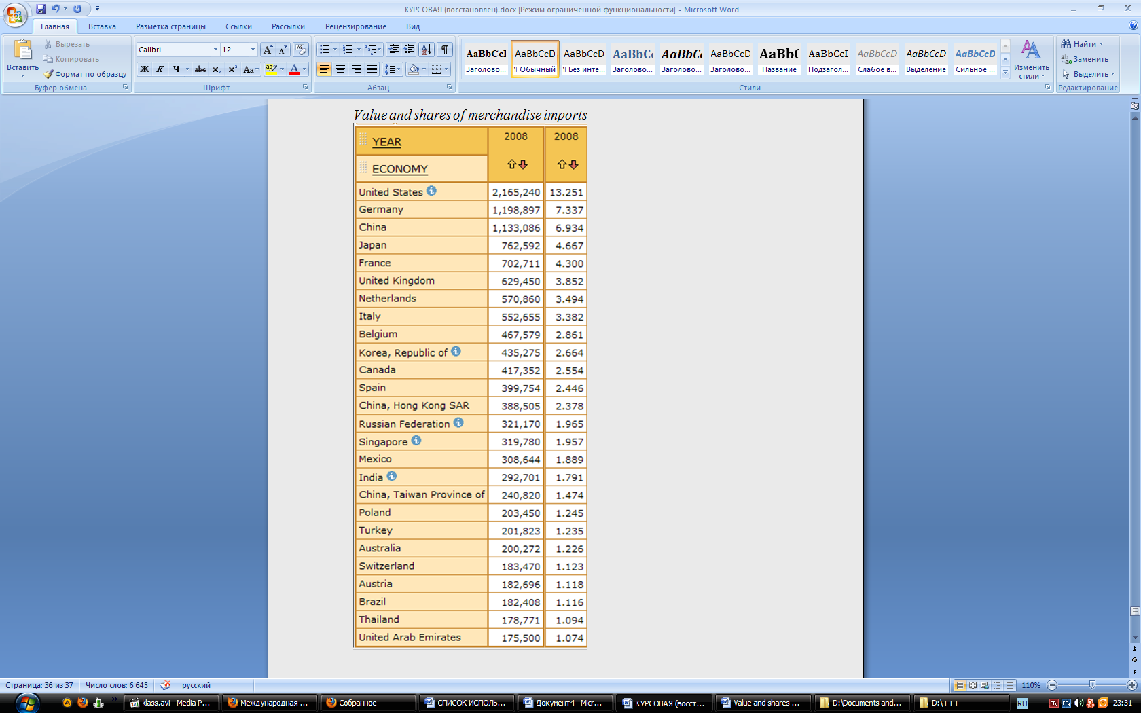The image size is (1141, 713).
Task: Open the font name dropdown showing Calibri
Action: pyautogui.click(x=215, y=50)
